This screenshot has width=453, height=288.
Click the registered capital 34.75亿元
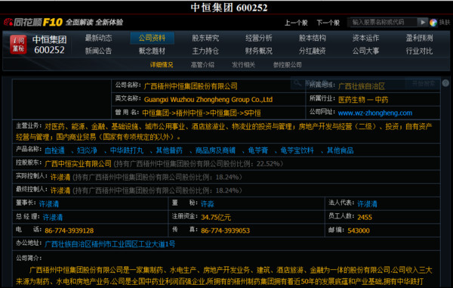pyautogui.click(x=216, y=217)
